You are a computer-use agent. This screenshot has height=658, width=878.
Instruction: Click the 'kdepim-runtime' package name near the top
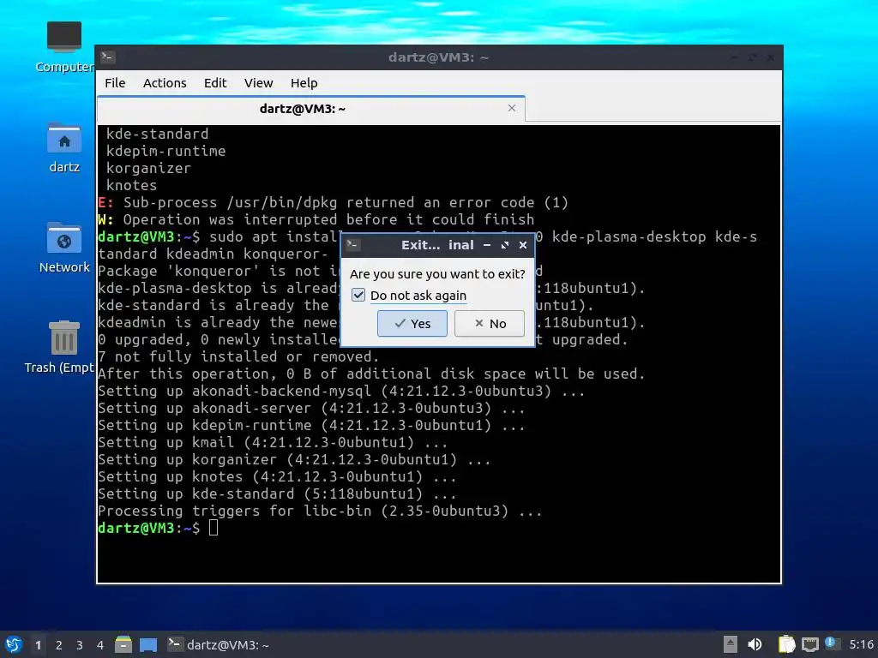pyautogui.click(x=165, y=151)
